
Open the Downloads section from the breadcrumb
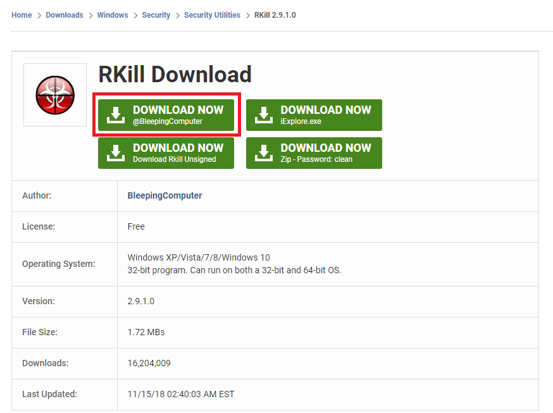[64, 15]
